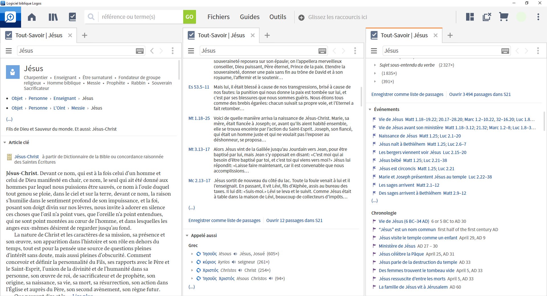The height and width of the screenshot is (296, 547).
Task: Collapse the Événements section
Action: tap(370, 109)
